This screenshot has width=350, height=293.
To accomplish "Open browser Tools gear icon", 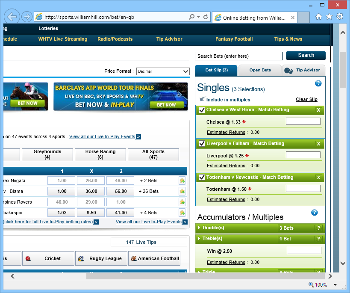I will point(339,16).
